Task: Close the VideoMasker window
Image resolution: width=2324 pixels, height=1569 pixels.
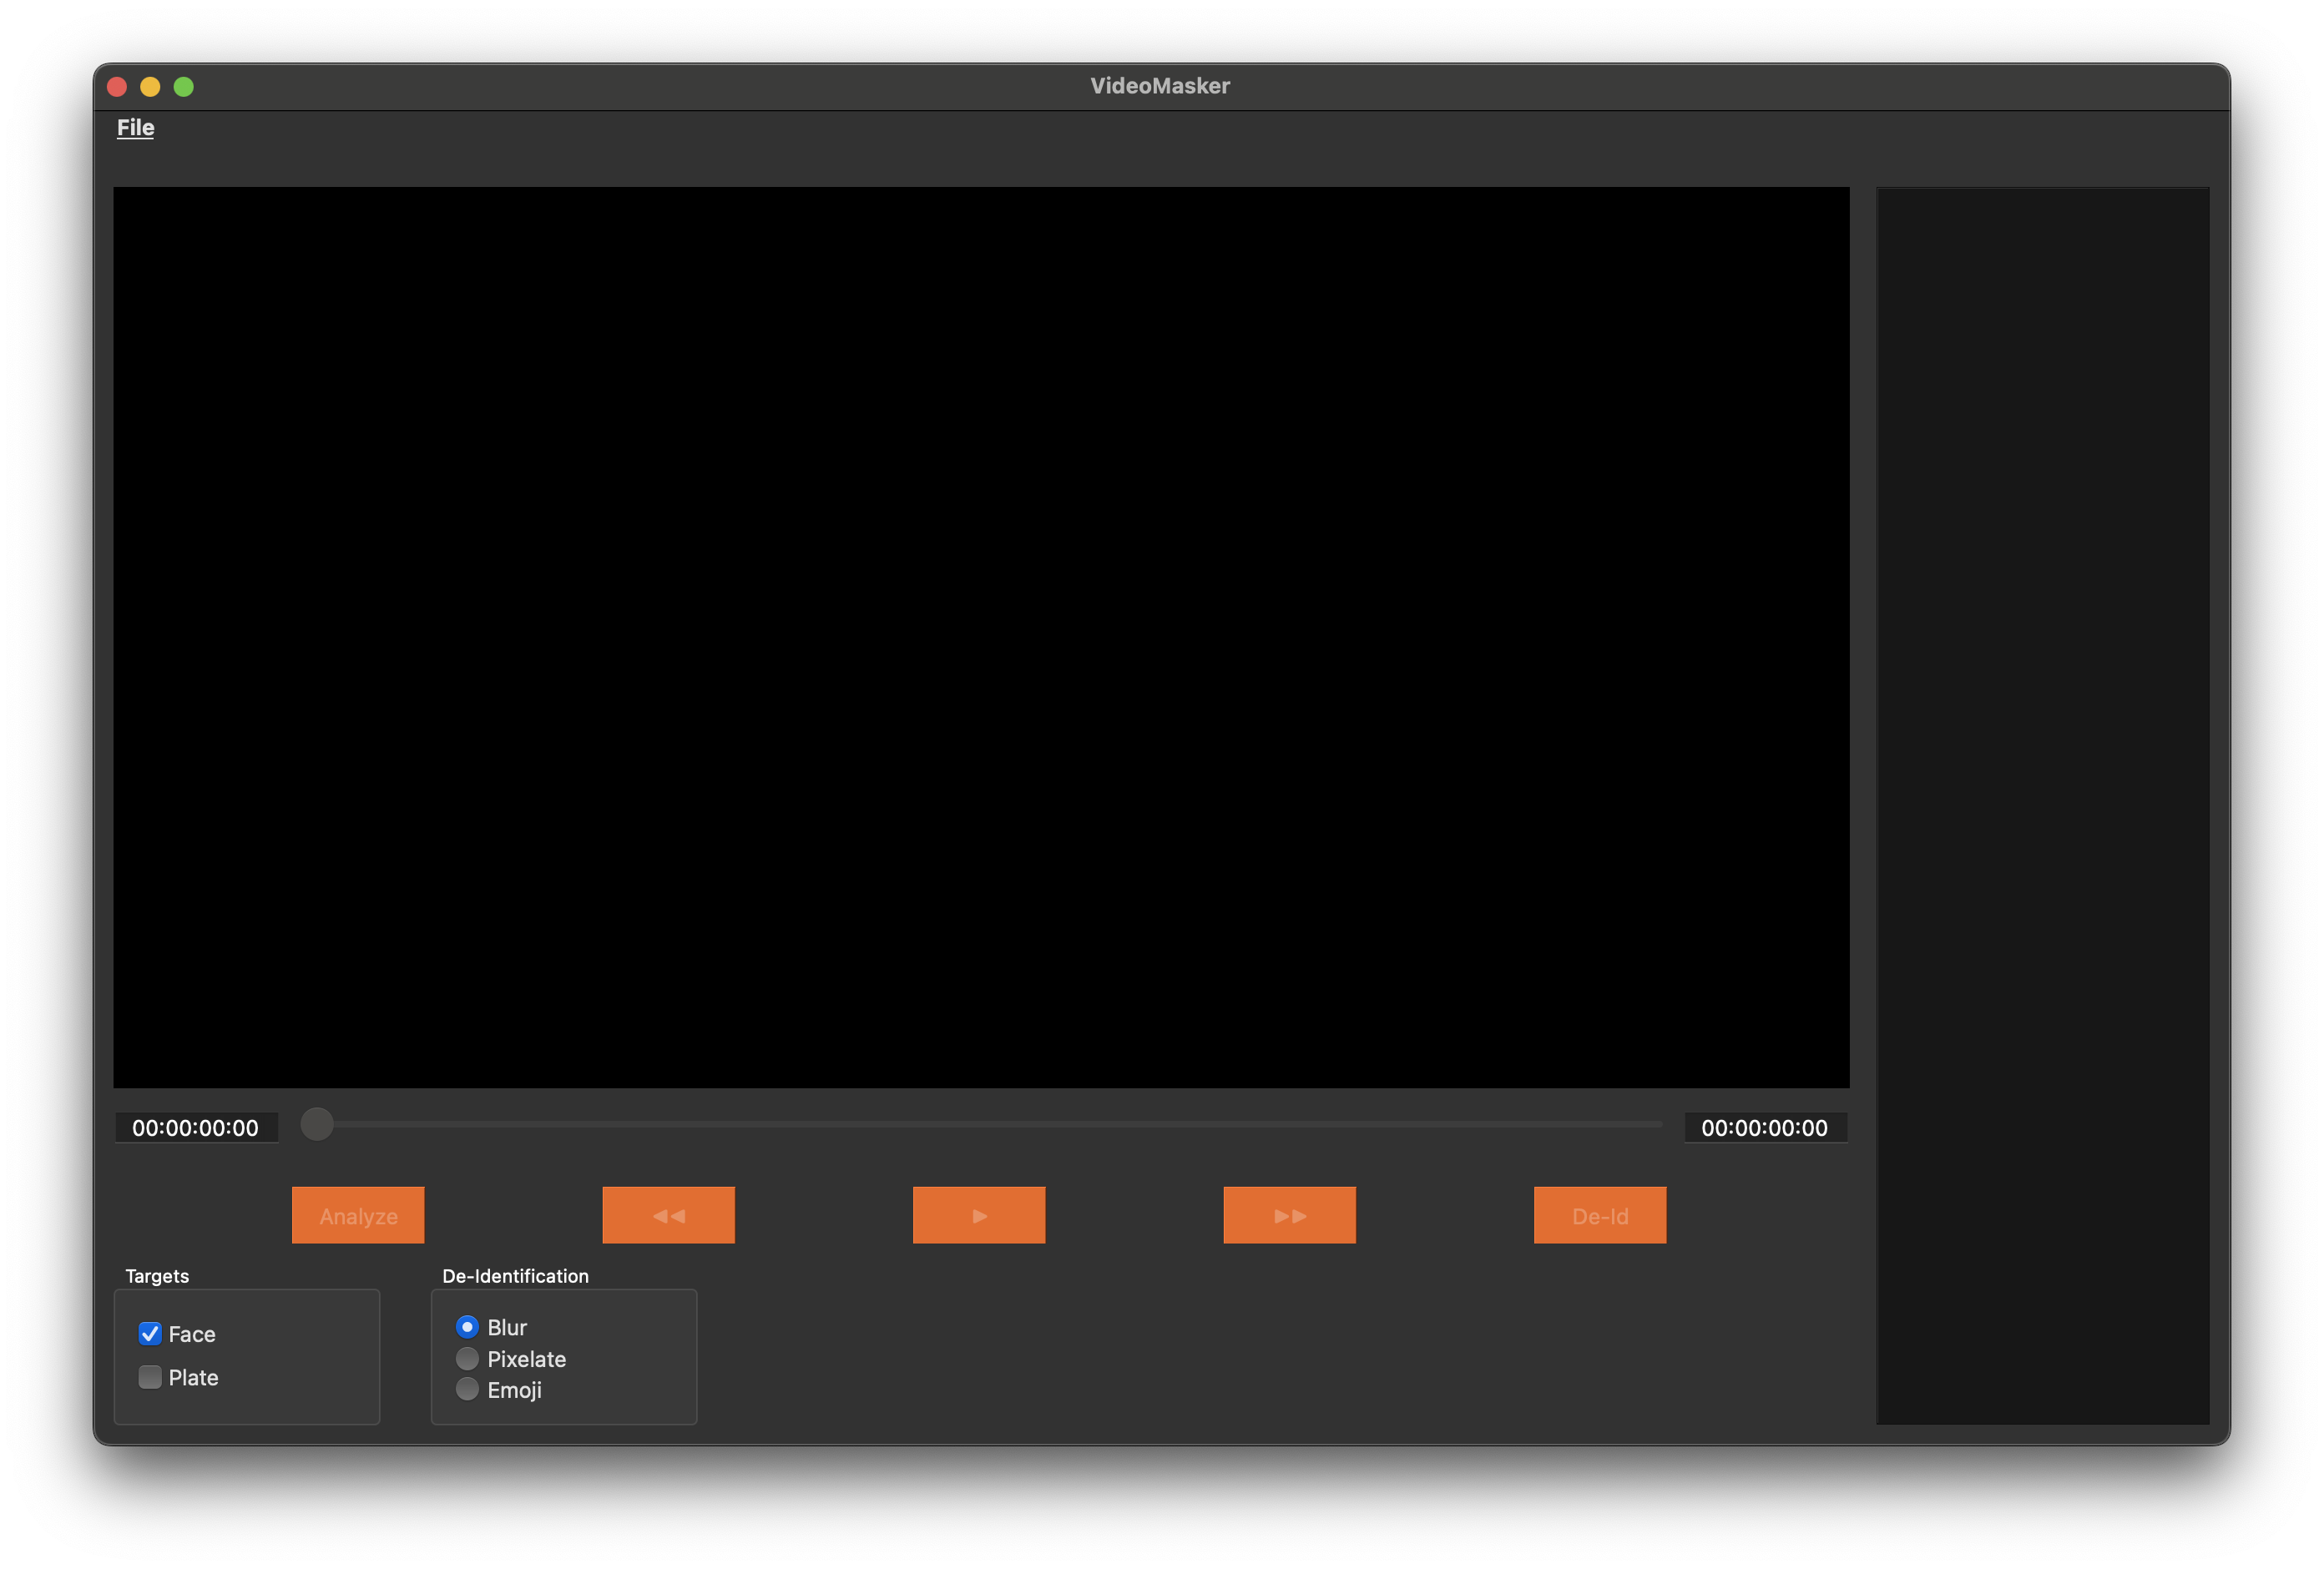Action: click(x=117, y=87)
